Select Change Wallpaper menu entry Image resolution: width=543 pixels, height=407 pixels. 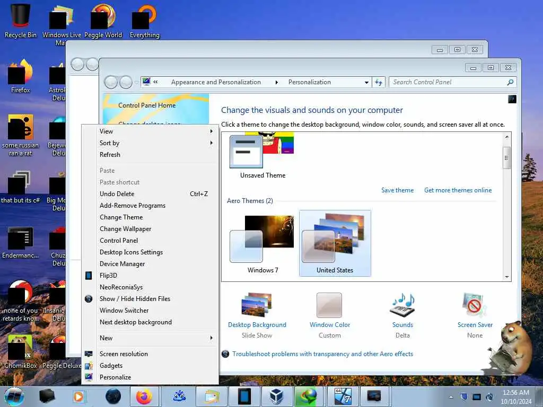point(150,229)
